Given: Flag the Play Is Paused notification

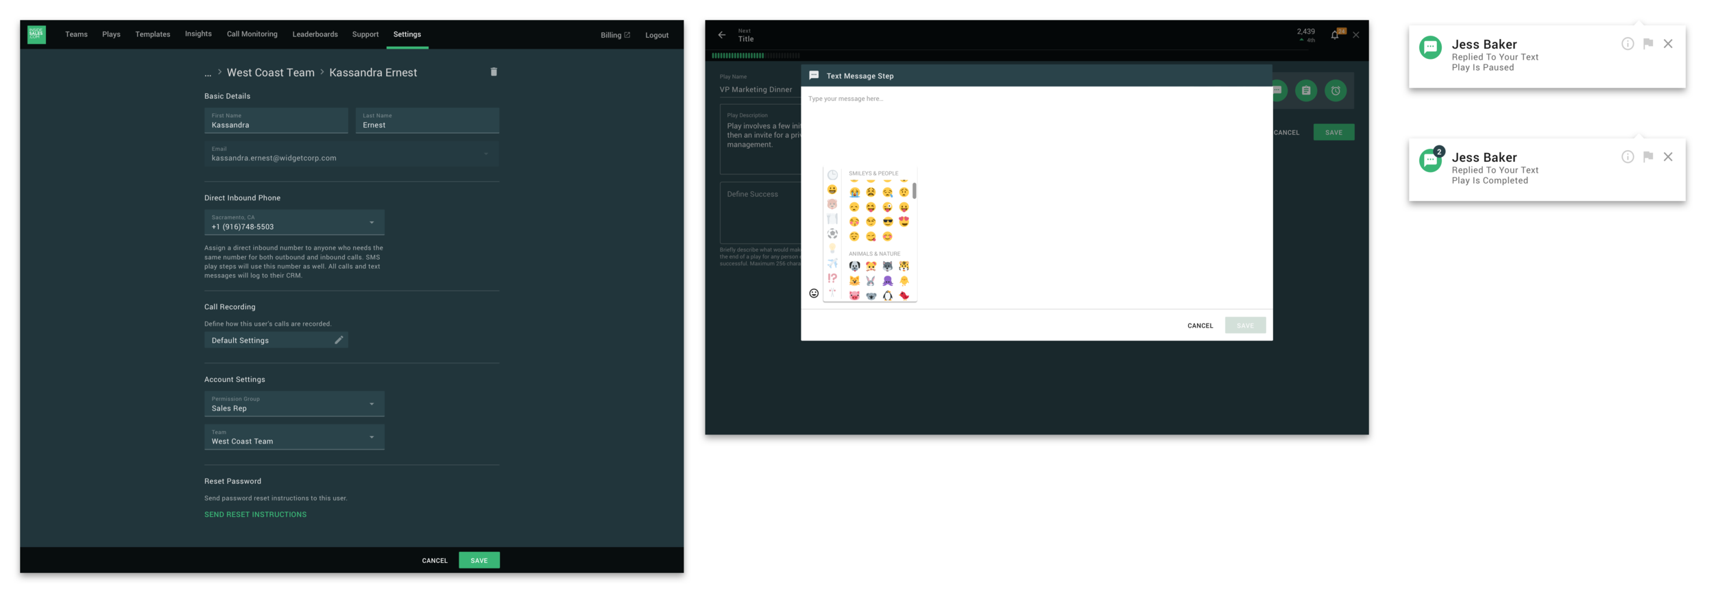Looking at the screenshot, I should point(1648,44).
